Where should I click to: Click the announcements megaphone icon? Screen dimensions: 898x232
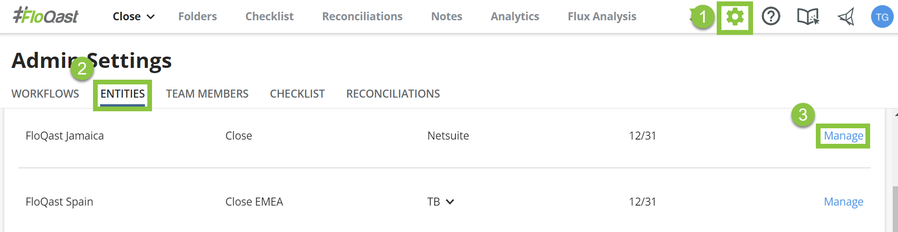(x=846, y=17)
